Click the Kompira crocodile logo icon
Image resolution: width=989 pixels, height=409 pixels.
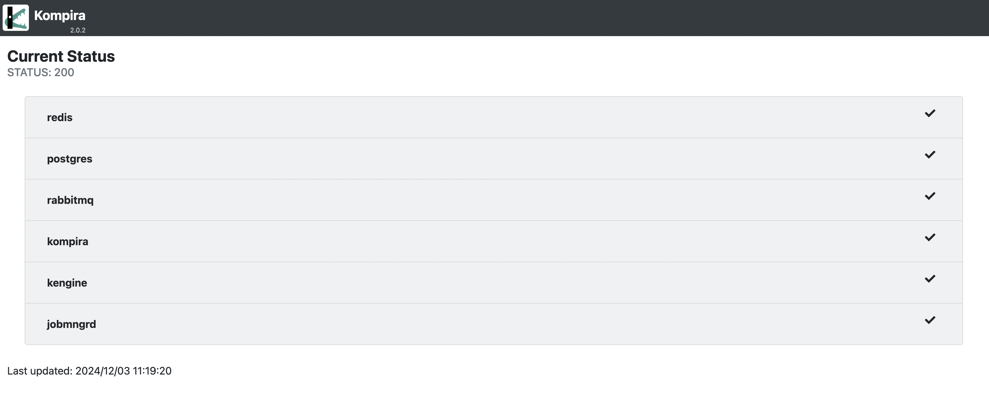(x=16, y=18)
